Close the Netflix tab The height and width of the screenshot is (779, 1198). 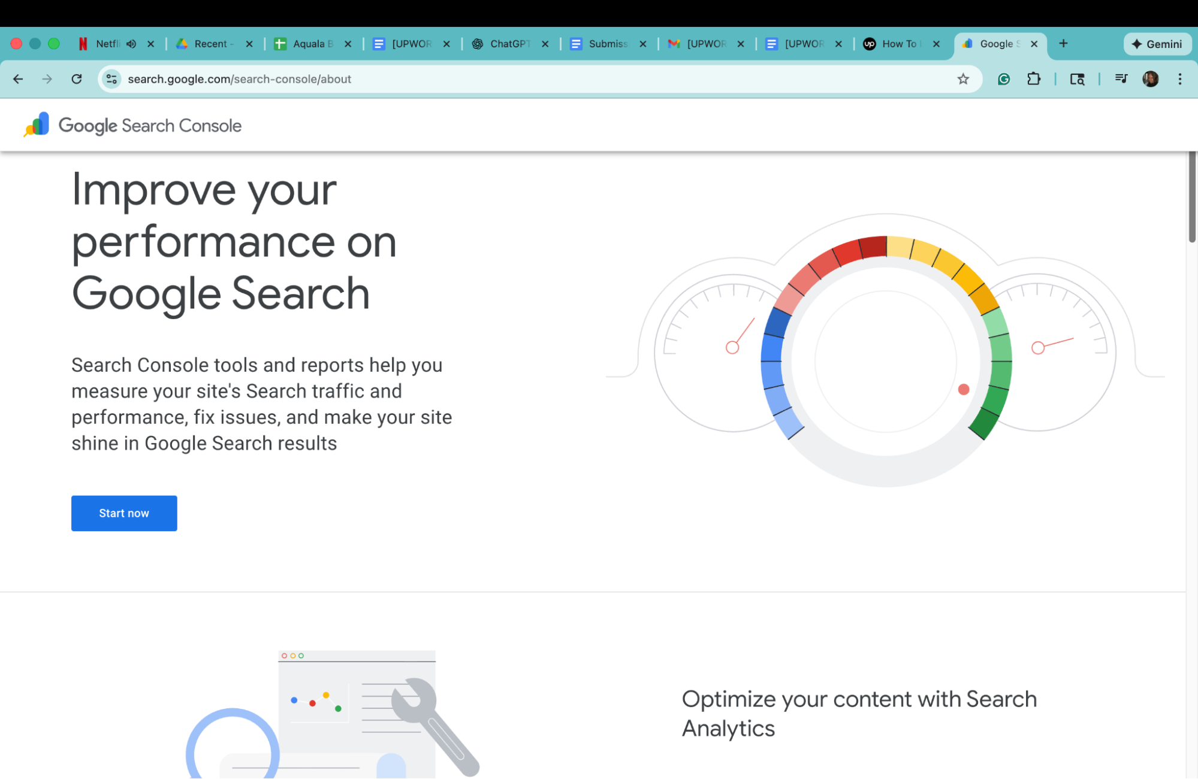[151, 44]
